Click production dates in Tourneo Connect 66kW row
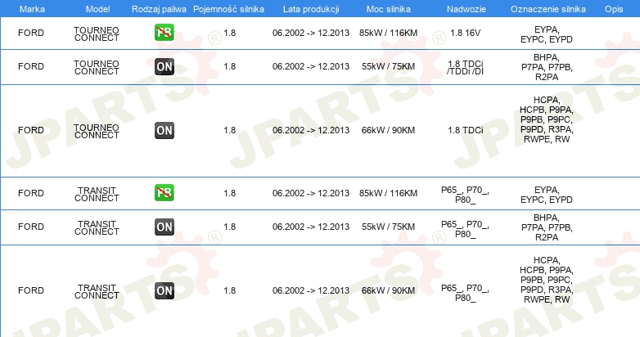The height and width of the screenshot is (337, 640). pyautogui.click(x=311, y=131)
